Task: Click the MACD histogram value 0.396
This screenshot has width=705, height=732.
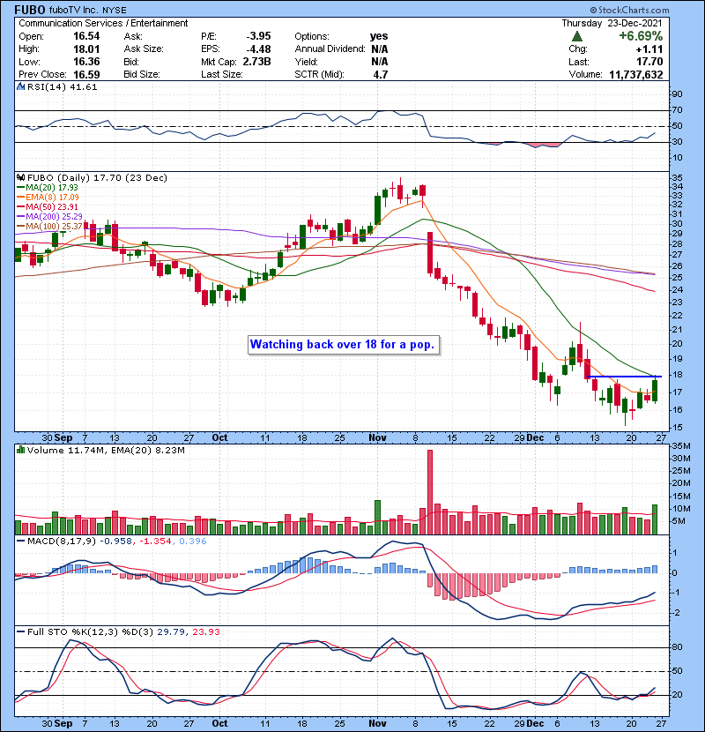Action: tap(193, 542)
